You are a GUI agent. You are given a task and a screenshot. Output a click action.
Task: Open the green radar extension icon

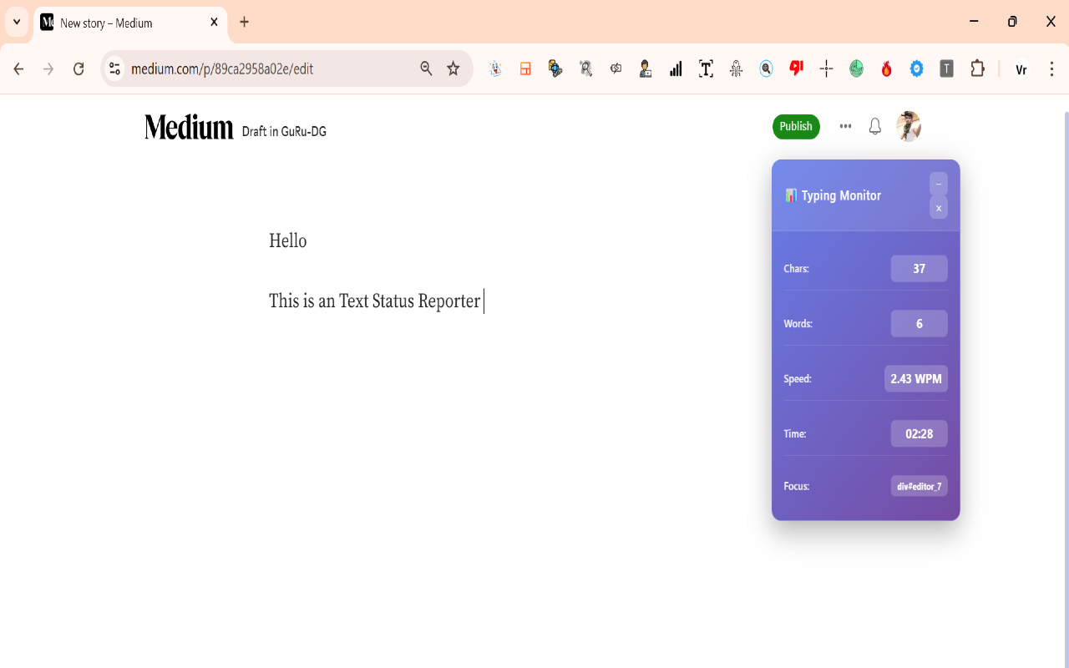tap(856, 69)
